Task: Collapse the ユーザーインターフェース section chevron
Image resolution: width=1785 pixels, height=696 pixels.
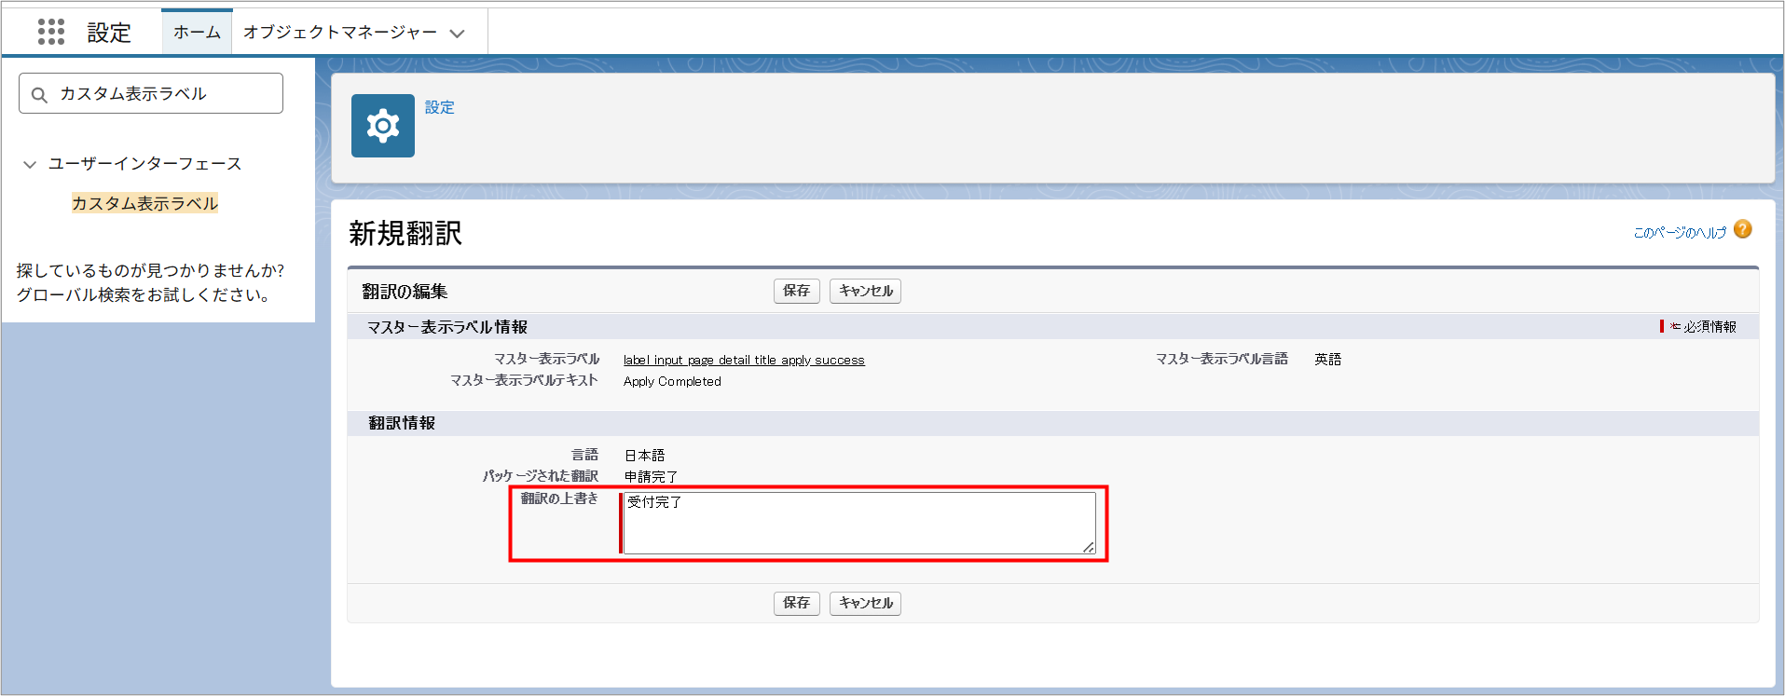Action: 30,165
